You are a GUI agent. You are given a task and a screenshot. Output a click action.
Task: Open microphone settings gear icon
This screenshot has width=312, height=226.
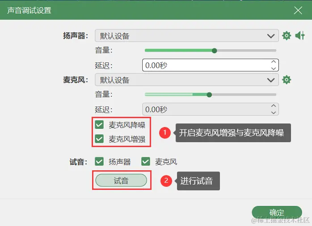(x=287, y=80)
